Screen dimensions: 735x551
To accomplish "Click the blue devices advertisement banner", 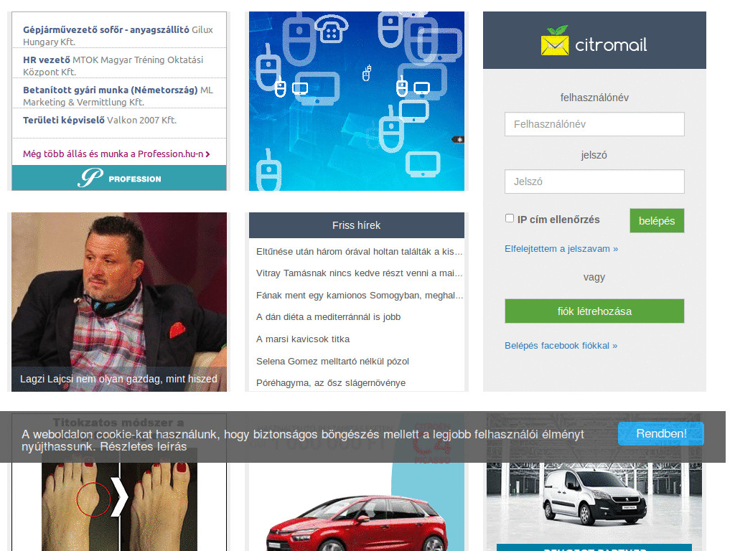I will 357,101.
